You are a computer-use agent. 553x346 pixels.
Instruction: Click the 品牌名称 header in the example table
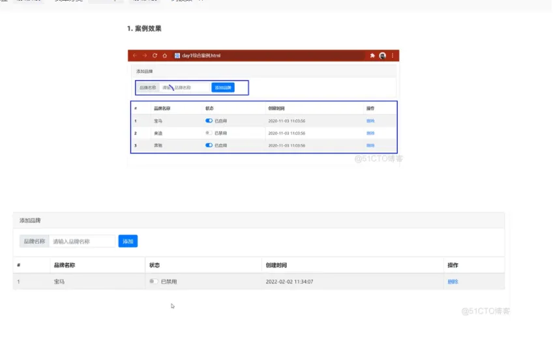(162, 109)
